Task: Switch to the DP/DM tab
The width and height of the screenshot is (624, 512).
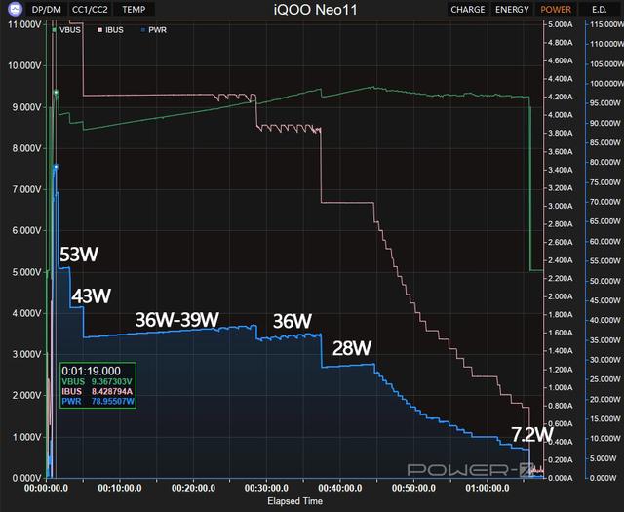Action: (47, 9)
